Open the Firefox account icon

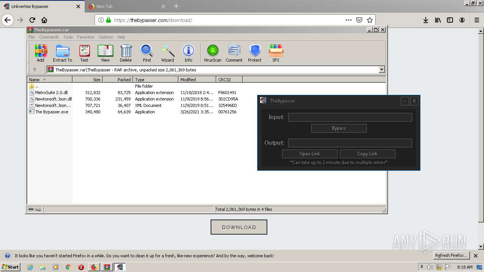click(462, 20)
